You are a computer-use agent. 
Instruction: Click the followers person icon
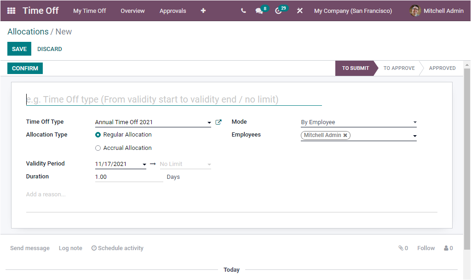445,248
